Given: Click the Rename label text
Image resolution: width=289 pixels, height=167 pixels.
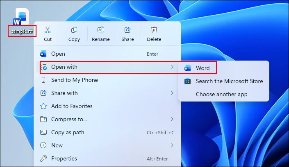Looking at the screenshot, I should (100, 39).
